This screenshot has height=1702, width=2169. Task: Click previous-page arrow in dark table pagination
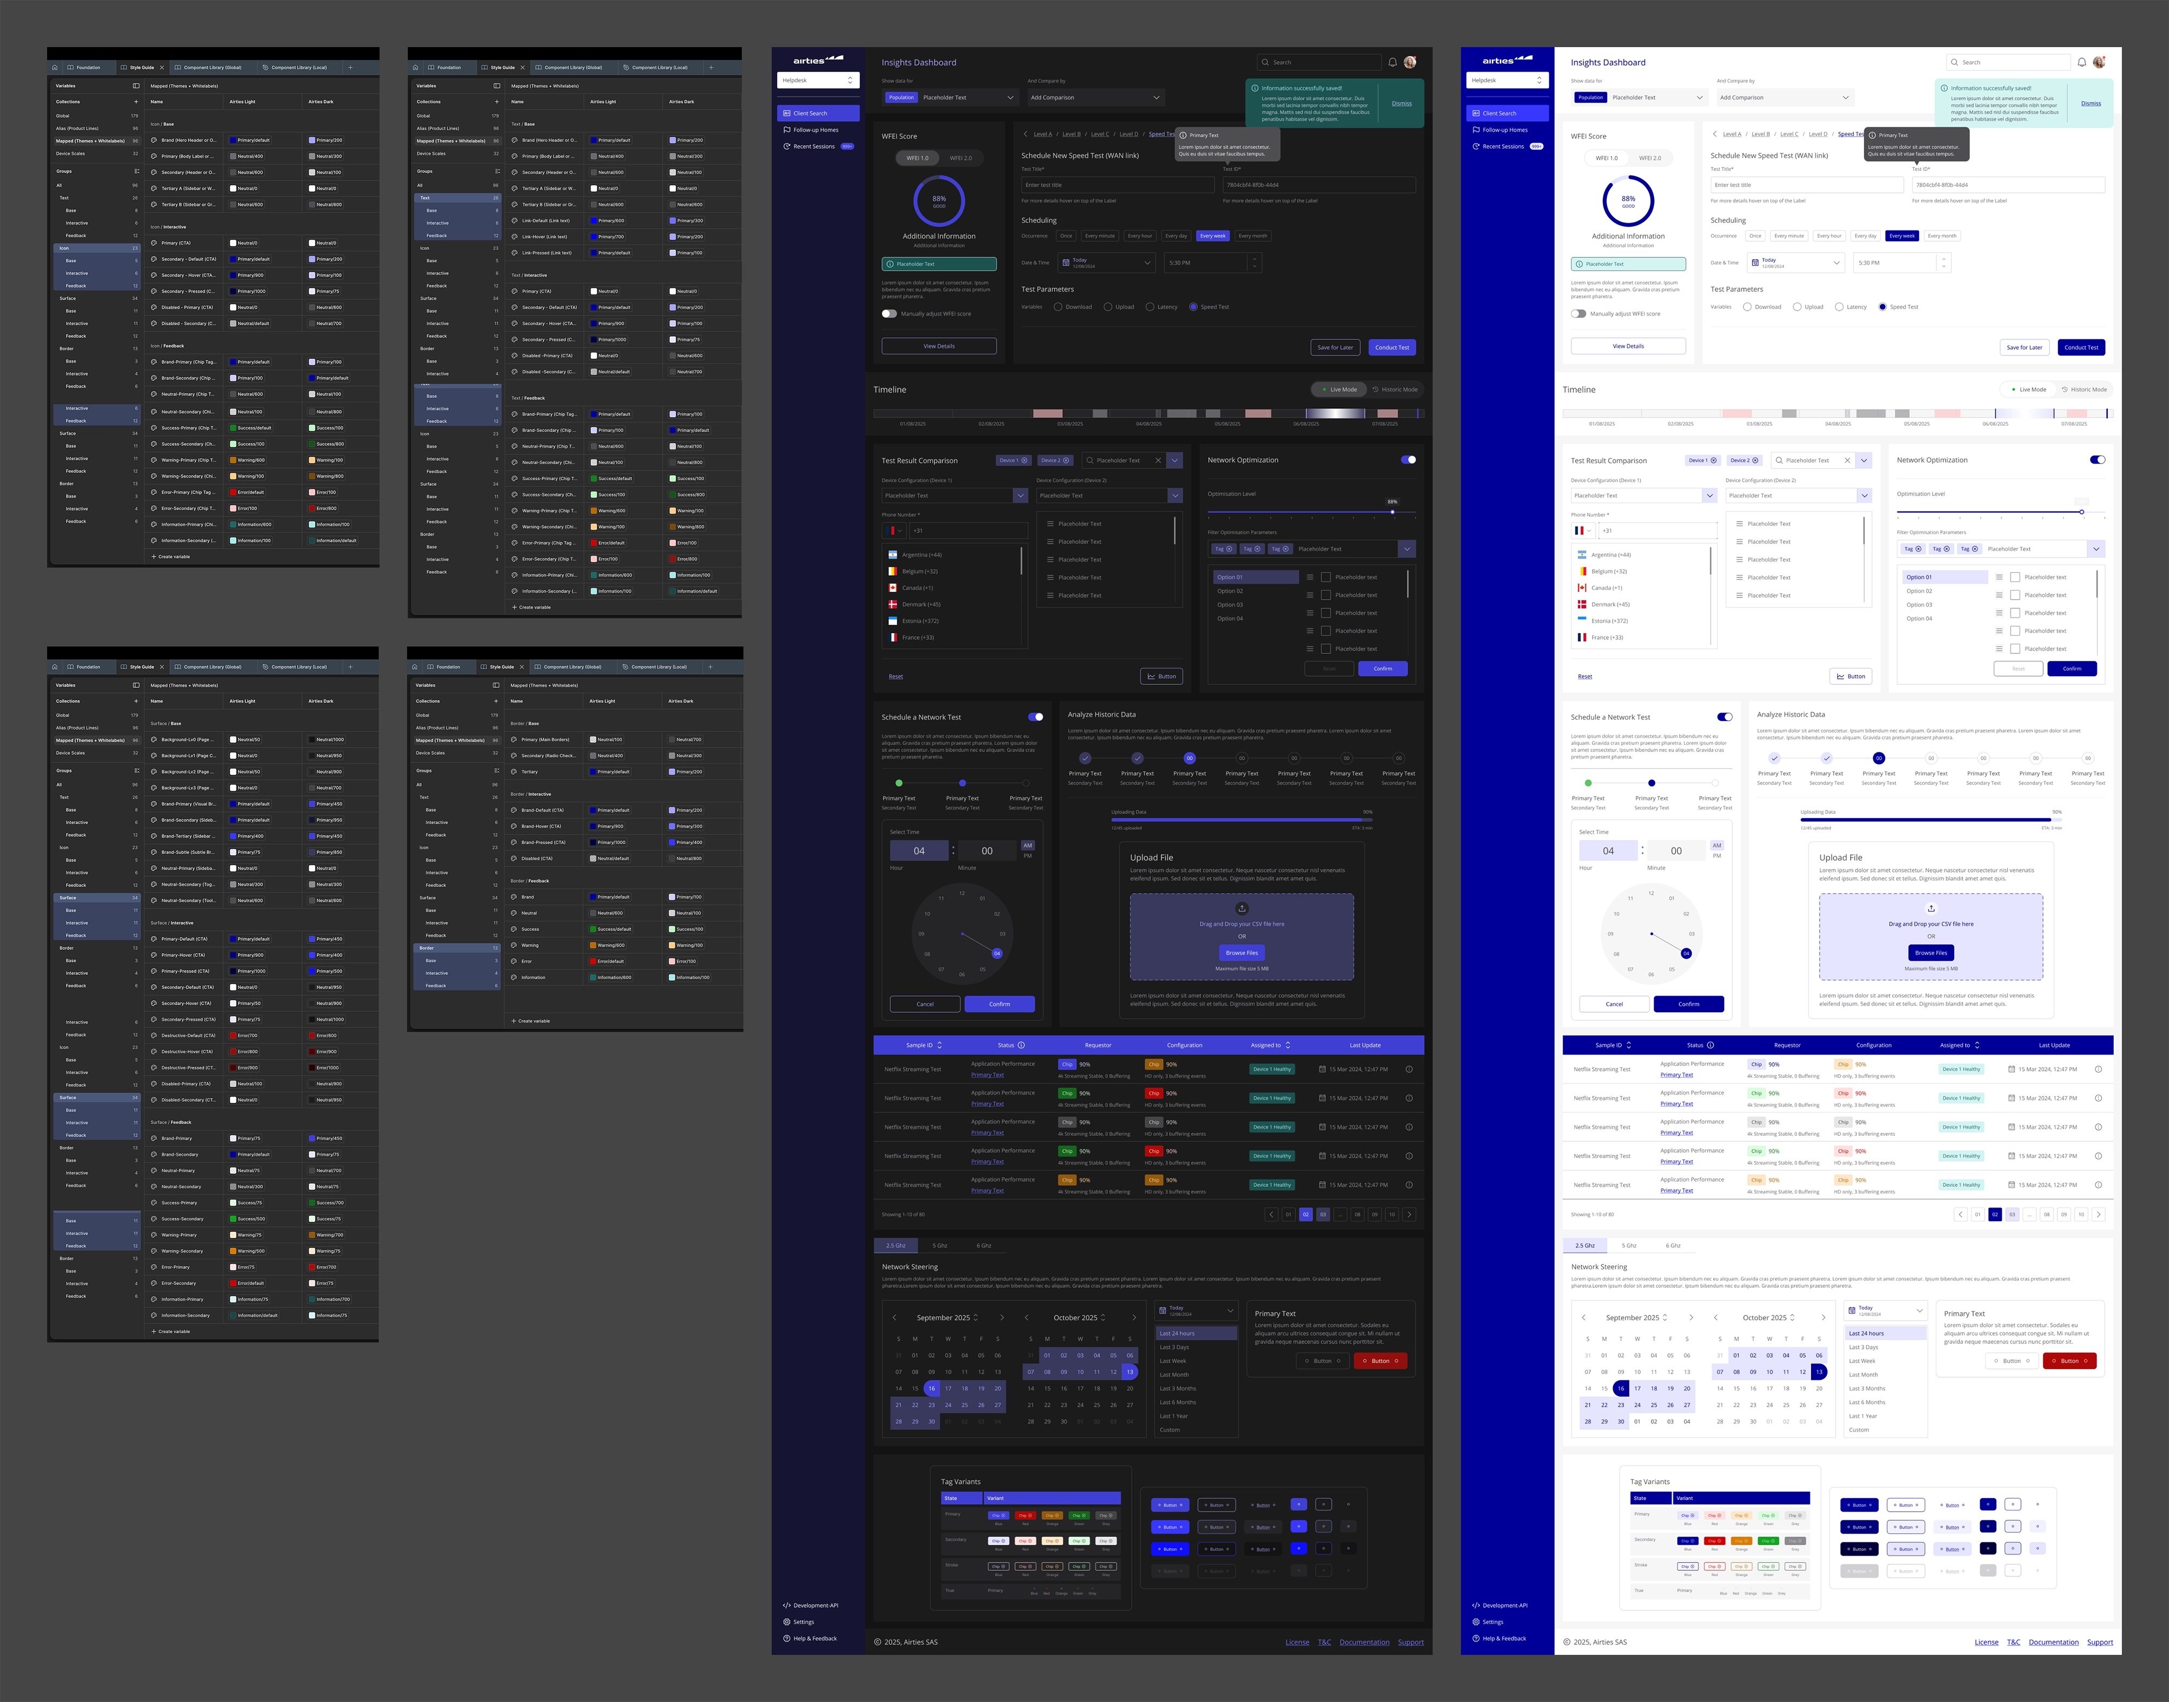click(1270, 1215)
